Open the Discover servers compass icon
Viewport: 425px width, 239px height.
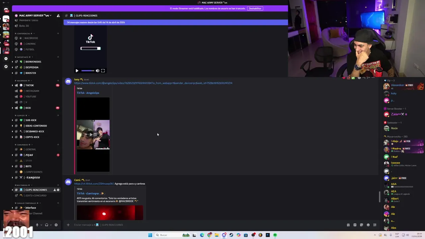[6, 66]
